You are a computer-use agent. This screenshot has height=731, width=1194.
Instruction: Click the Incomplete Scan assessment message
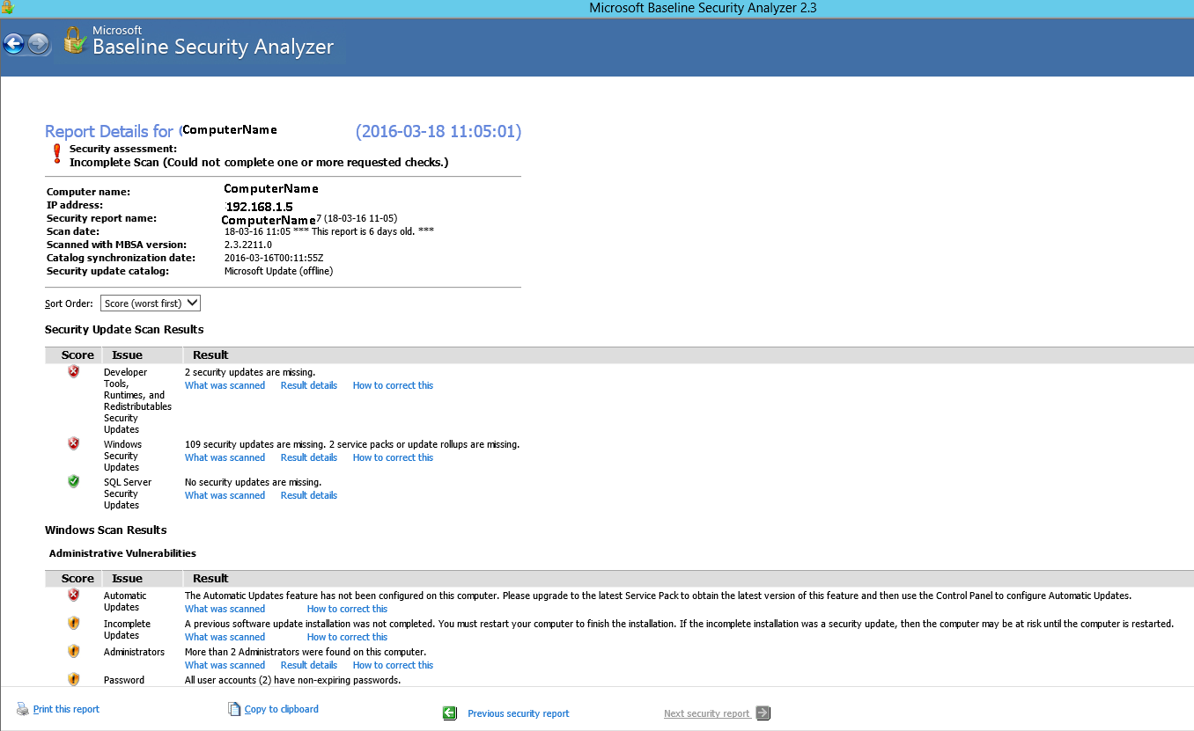pyautogui.click(x=259, y=162)
